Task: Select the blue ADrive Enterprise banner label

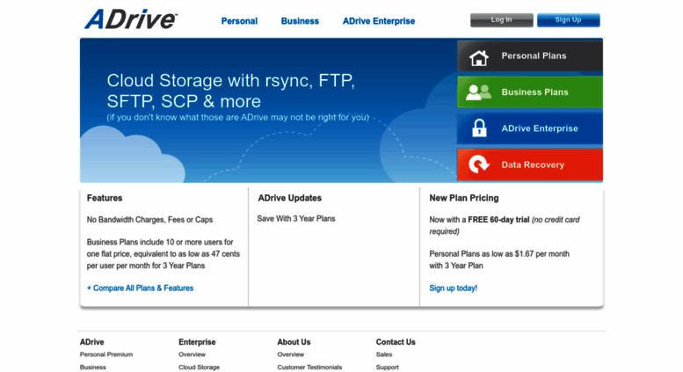Action: 539,128
